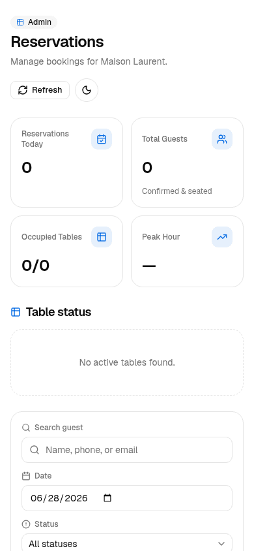Click the users icon in Total Guests
The width and height of the screenshot is (254, 551).
222,139
